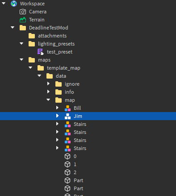This screenshot has height=196, width=176.
Task: Select the maps folder label
Action: [x=44, y=60]
